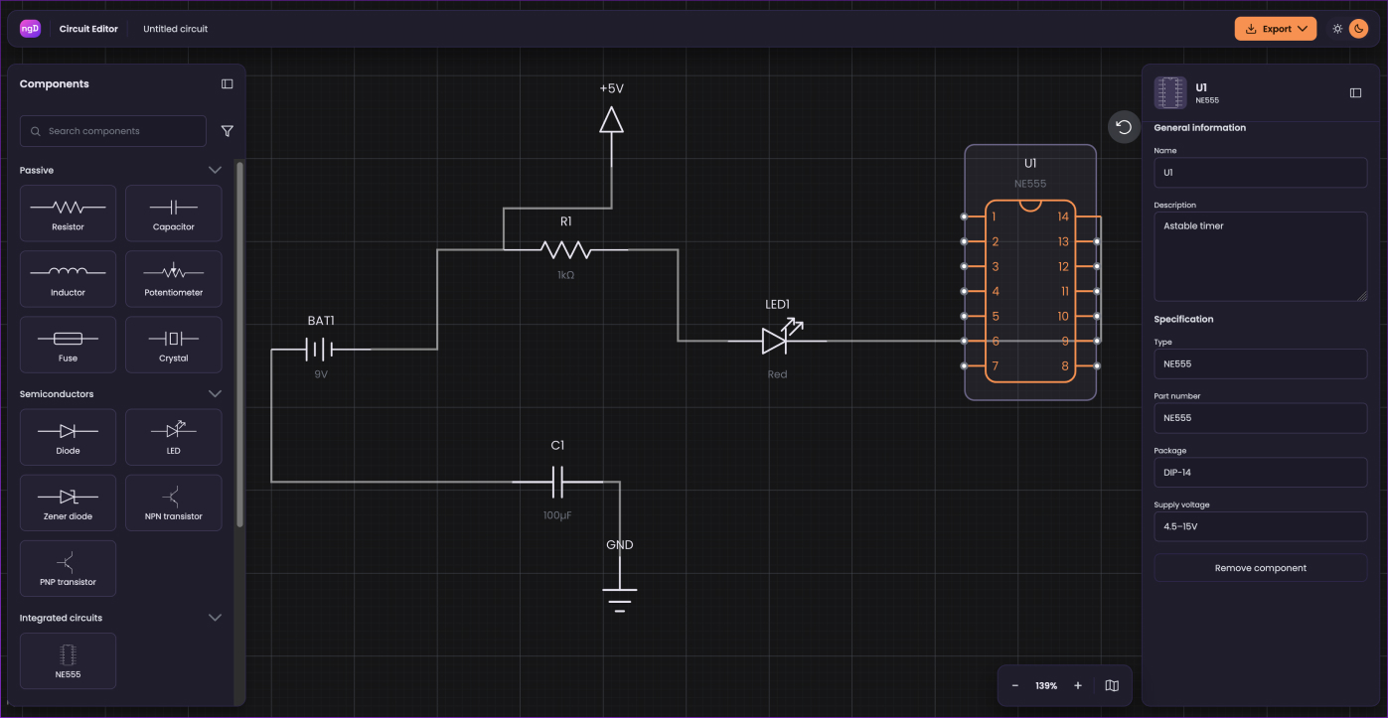Click the Search components field

[113, 131]
